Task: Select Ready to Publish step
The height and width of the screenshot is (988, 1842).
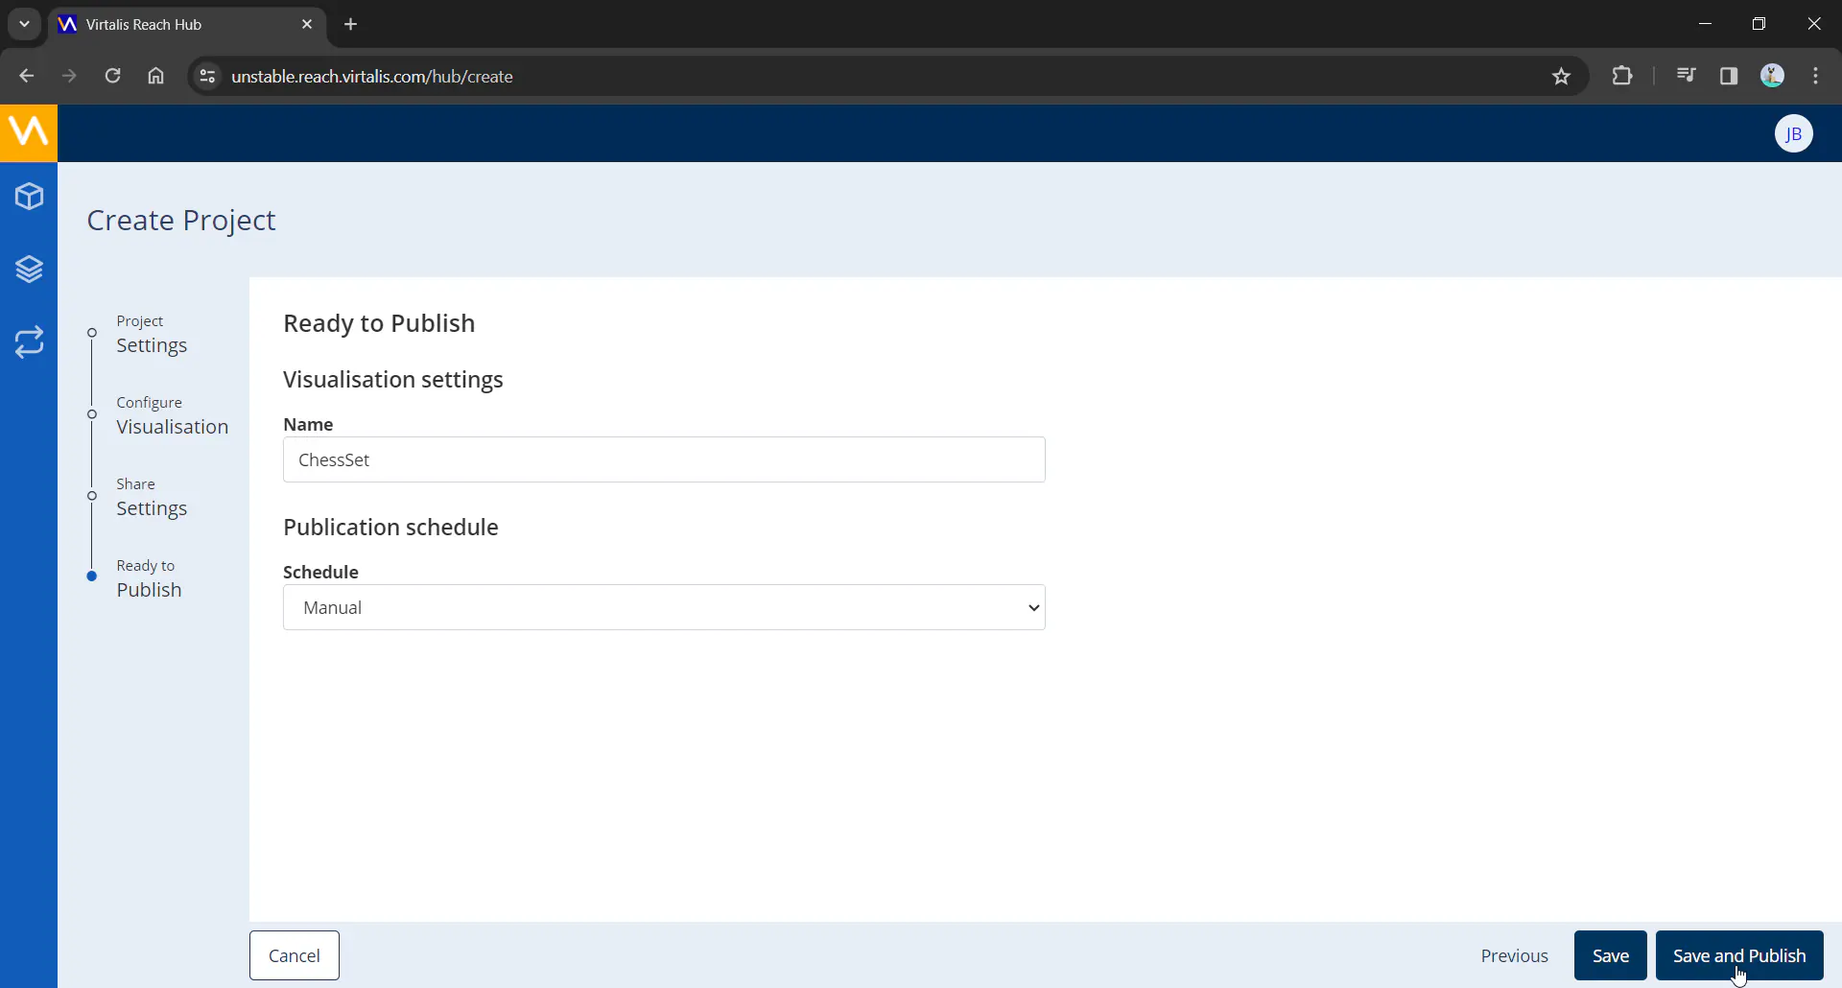Action: [x=149, y=578]
